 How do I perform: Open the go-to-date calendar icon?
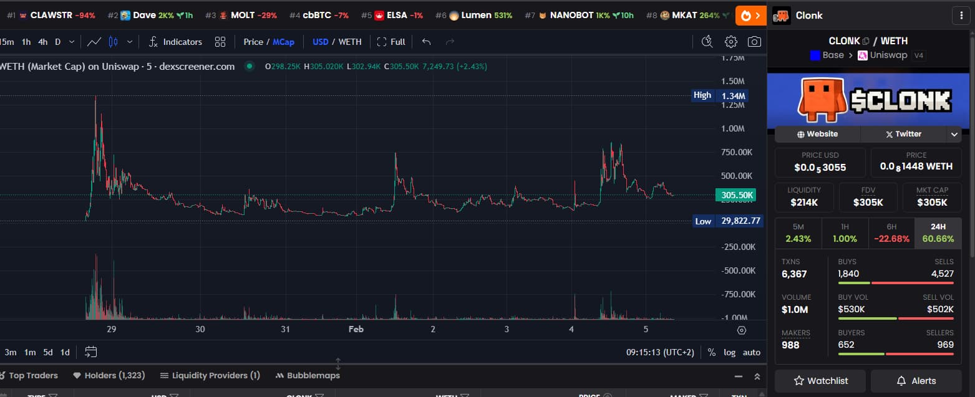point(91,352)
